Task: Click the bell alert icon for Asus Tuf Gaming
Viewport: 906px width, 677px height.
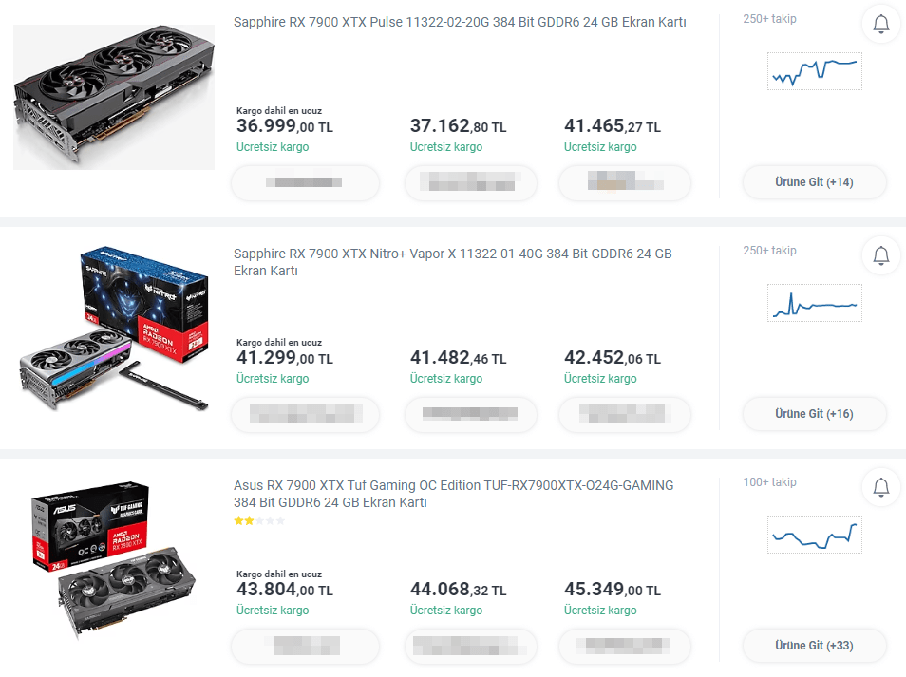Action: tap(881, 487)
